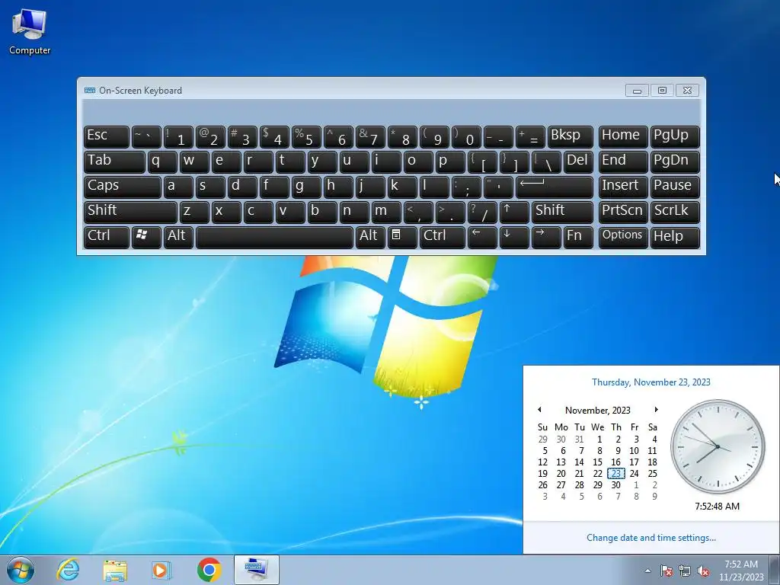This screenshot has width=780, height=585.
Task: Go to previous month in calendar
Action: [539, 409]
